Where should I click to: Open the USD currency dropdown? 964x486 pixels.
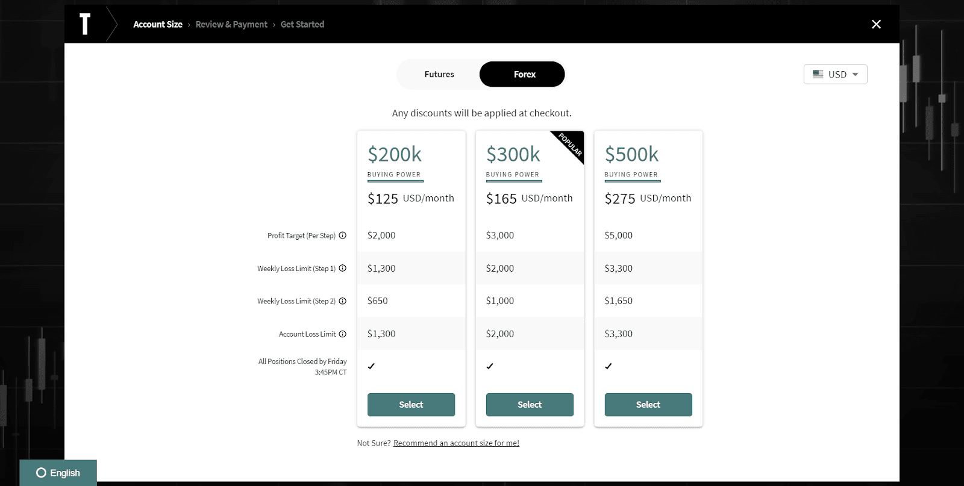click(835, 74)
